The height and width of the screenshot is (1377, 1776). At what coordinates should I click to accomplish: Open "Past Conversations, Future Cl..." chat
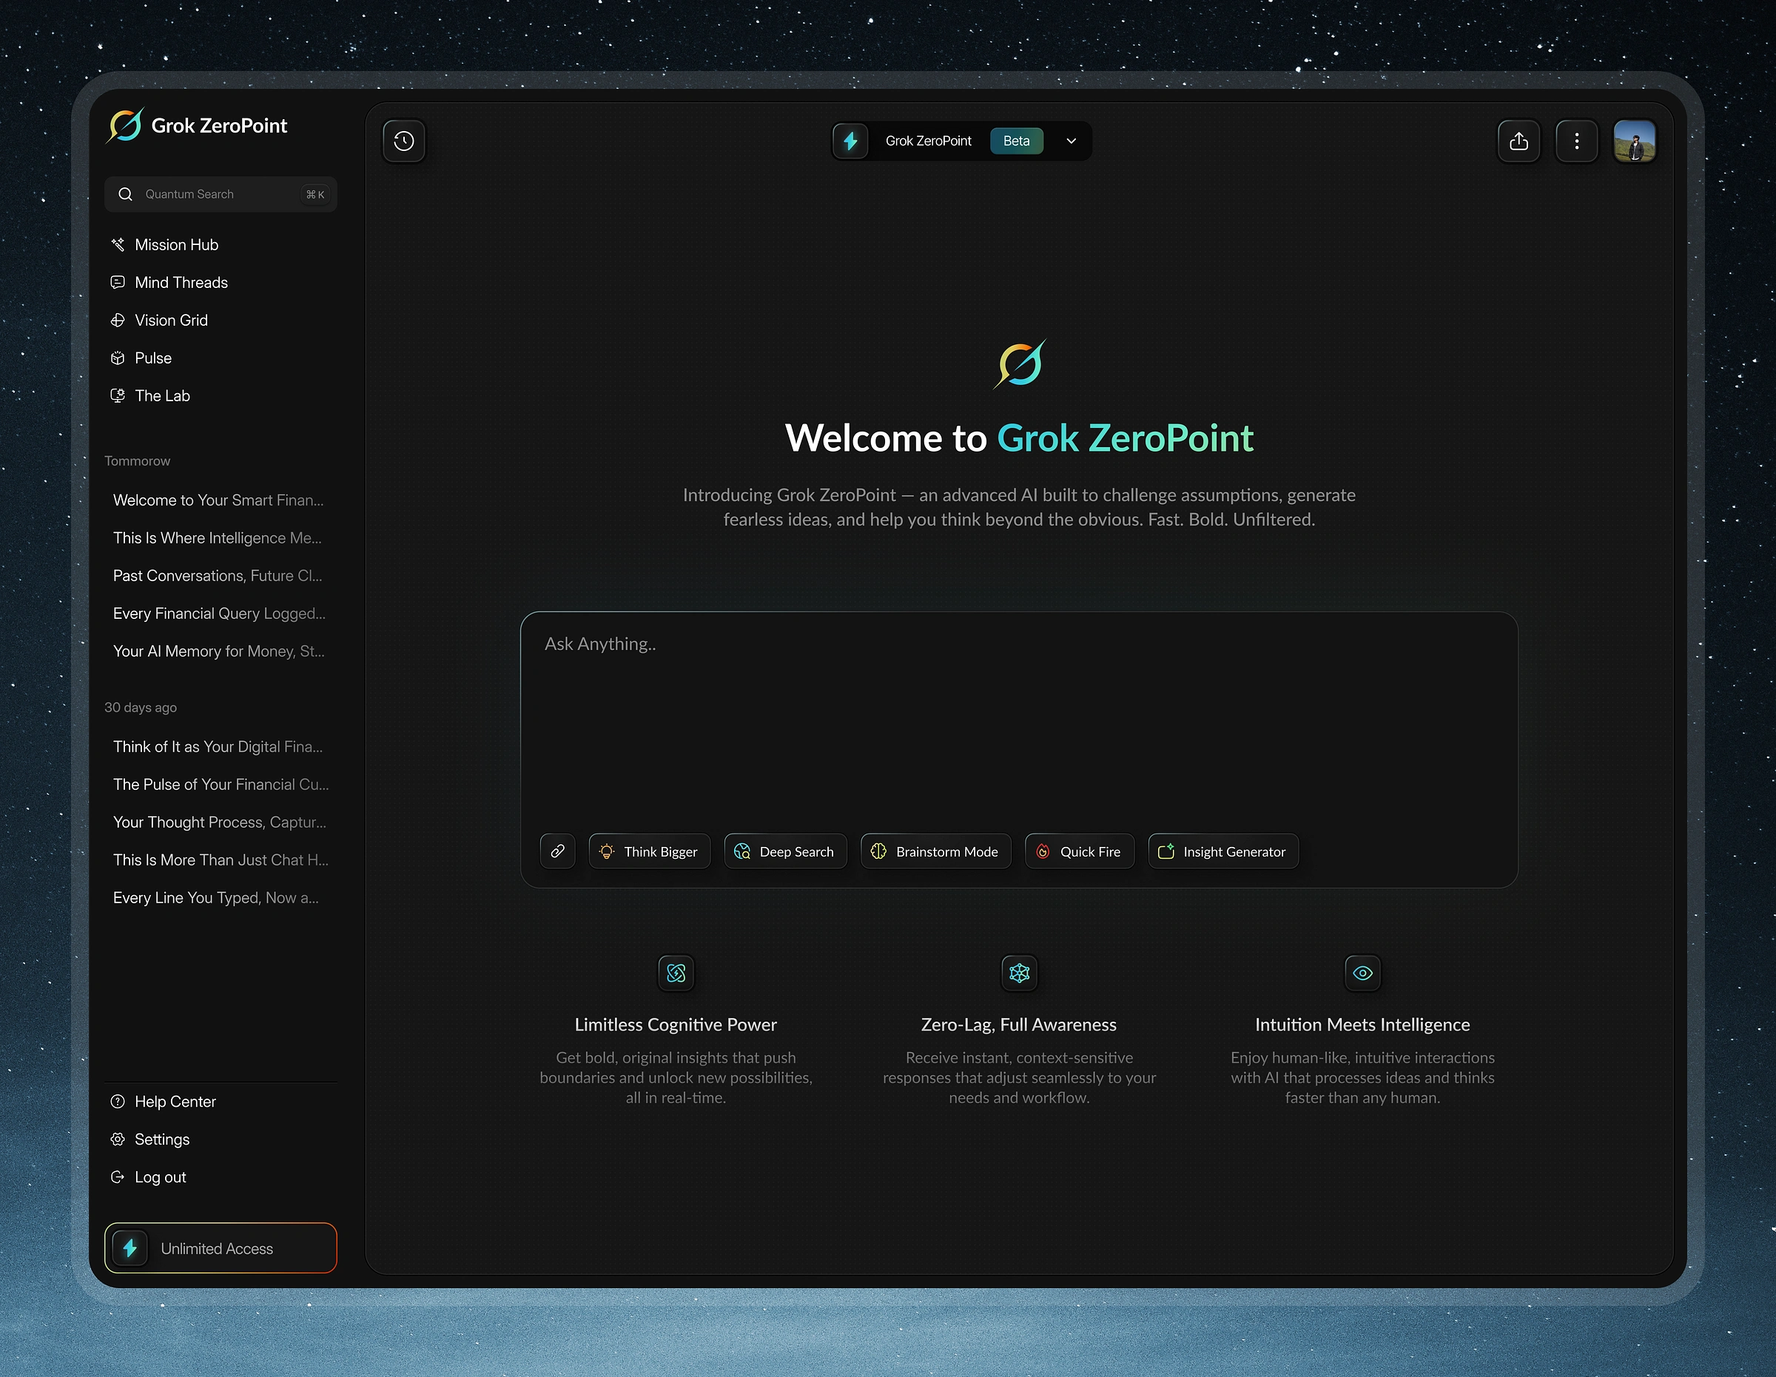click(217, 576)
